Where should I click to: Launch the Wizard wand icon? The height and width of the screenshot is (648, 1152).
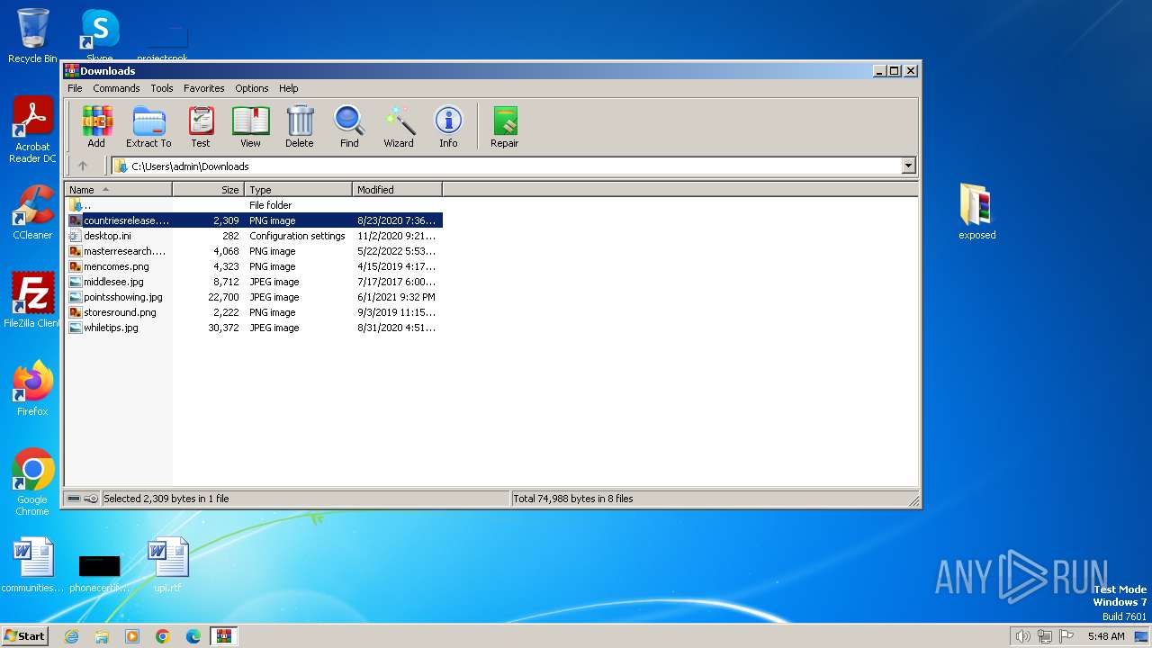pos(399,126)
